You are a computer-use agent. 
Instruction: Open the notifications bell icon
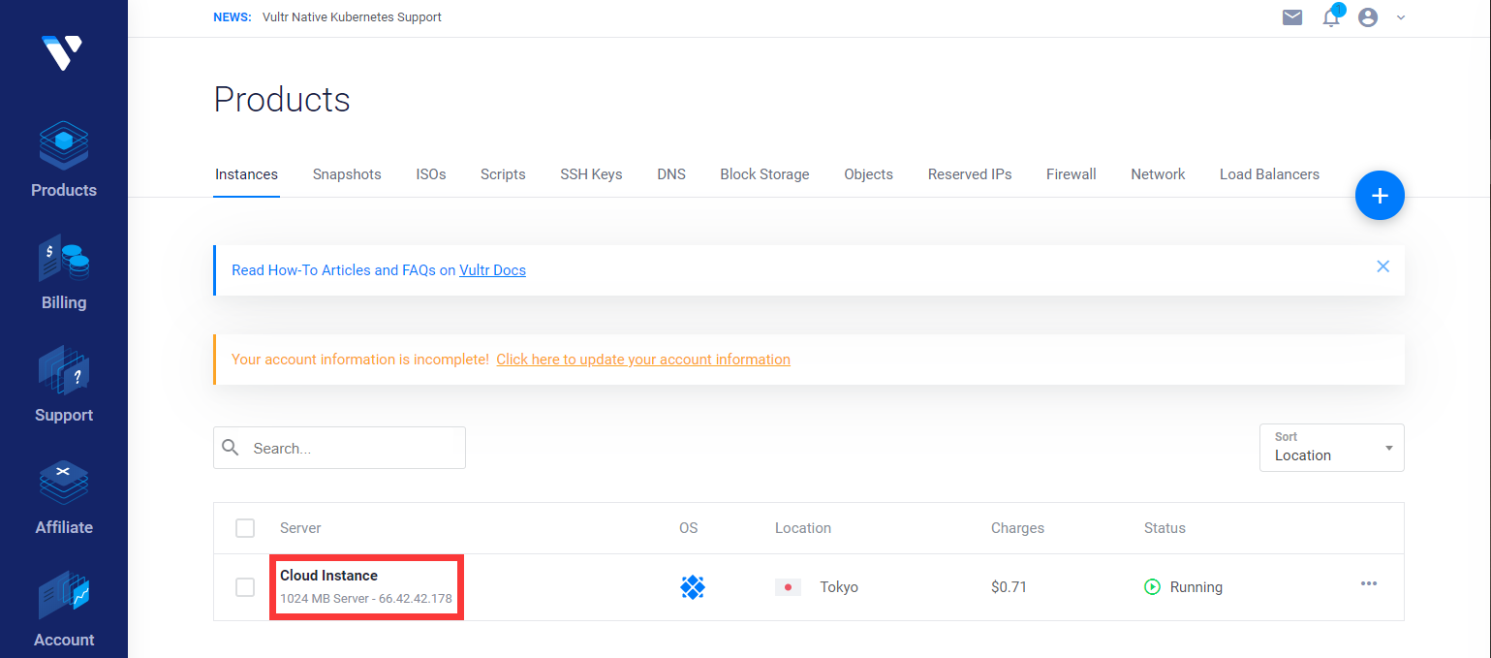[x=1331, y=16]
